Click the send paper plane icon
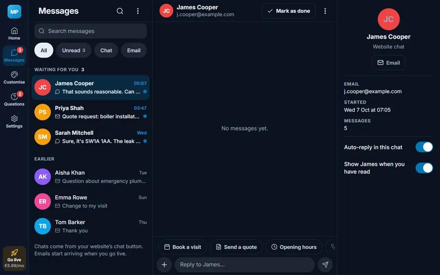440x275 pixels. 325,264
